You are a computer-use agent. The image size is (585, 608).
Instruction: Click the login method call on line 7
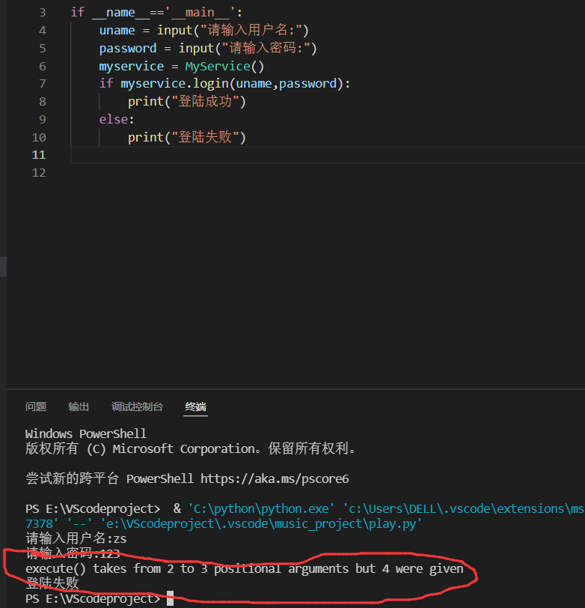211,83
